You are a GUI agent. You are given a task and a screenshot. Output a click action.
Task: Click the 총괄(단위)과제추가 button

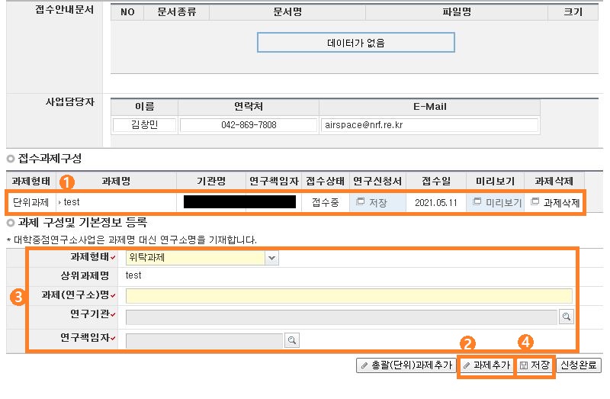tap(405, 365)
